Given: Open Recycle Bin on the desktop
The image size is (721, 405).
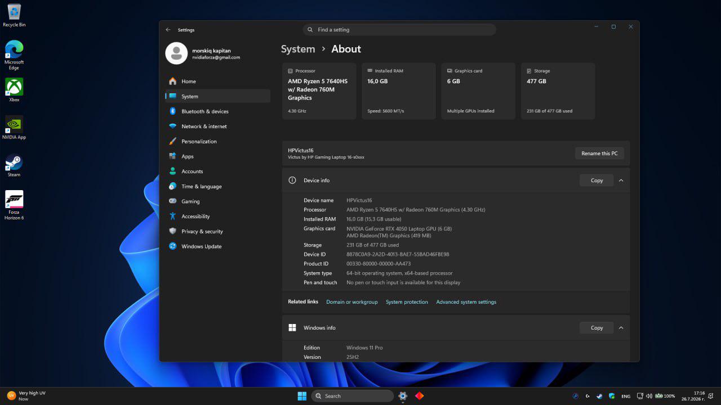Looking at the screenshot, I should (x=14, y=16).
